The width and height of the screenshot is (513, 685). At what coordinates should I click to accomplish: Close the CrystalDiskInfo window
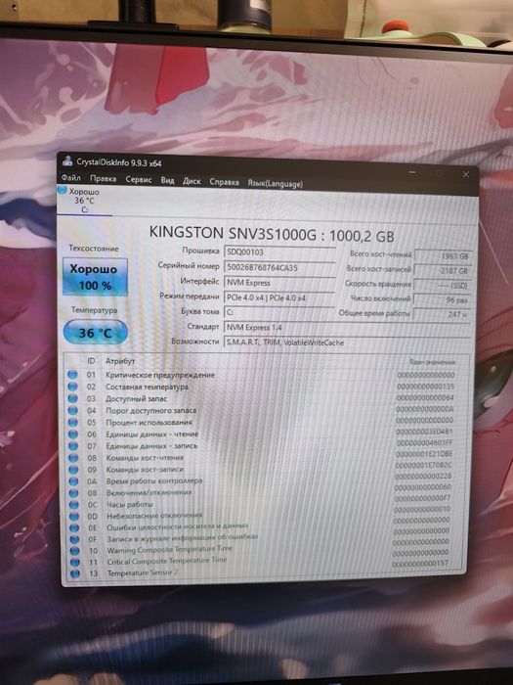pyautogui.click(x=465, y=174)
